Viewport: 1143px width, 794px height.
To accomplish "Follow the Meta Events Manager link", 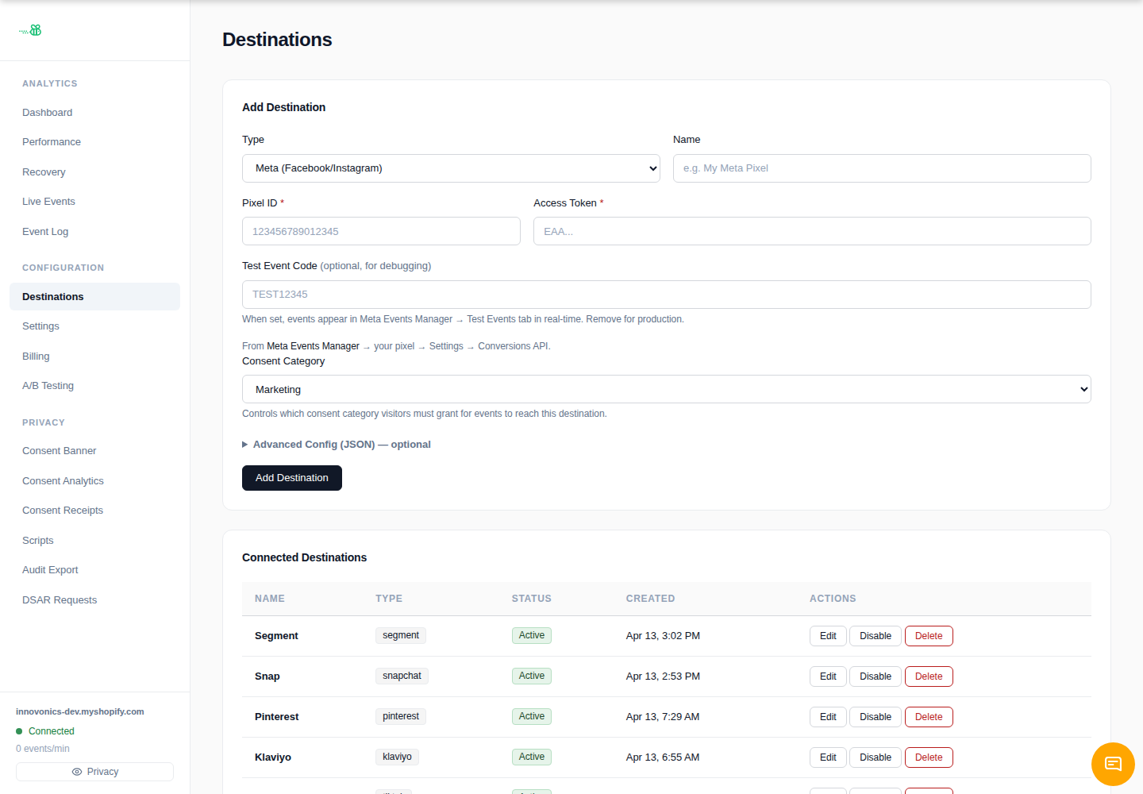I will (313, 346).
